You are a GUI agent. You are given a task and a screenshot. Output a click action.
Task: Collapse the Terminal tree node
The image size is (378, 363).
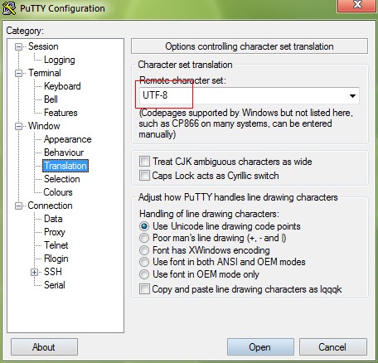[x=19, y=73]
